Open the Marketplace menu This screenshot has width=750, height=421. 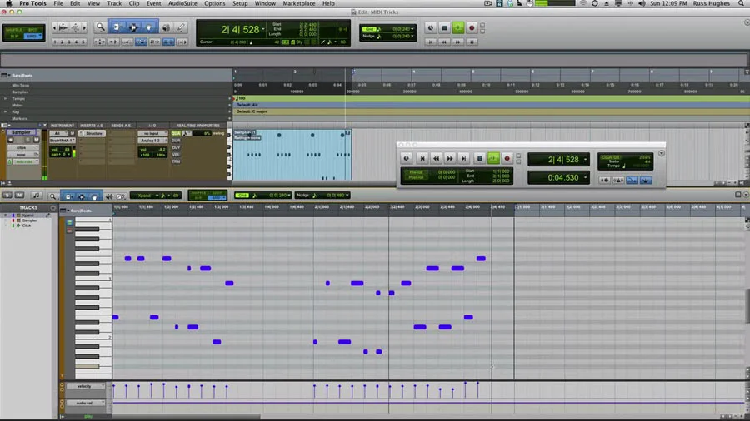coord(299,3)
